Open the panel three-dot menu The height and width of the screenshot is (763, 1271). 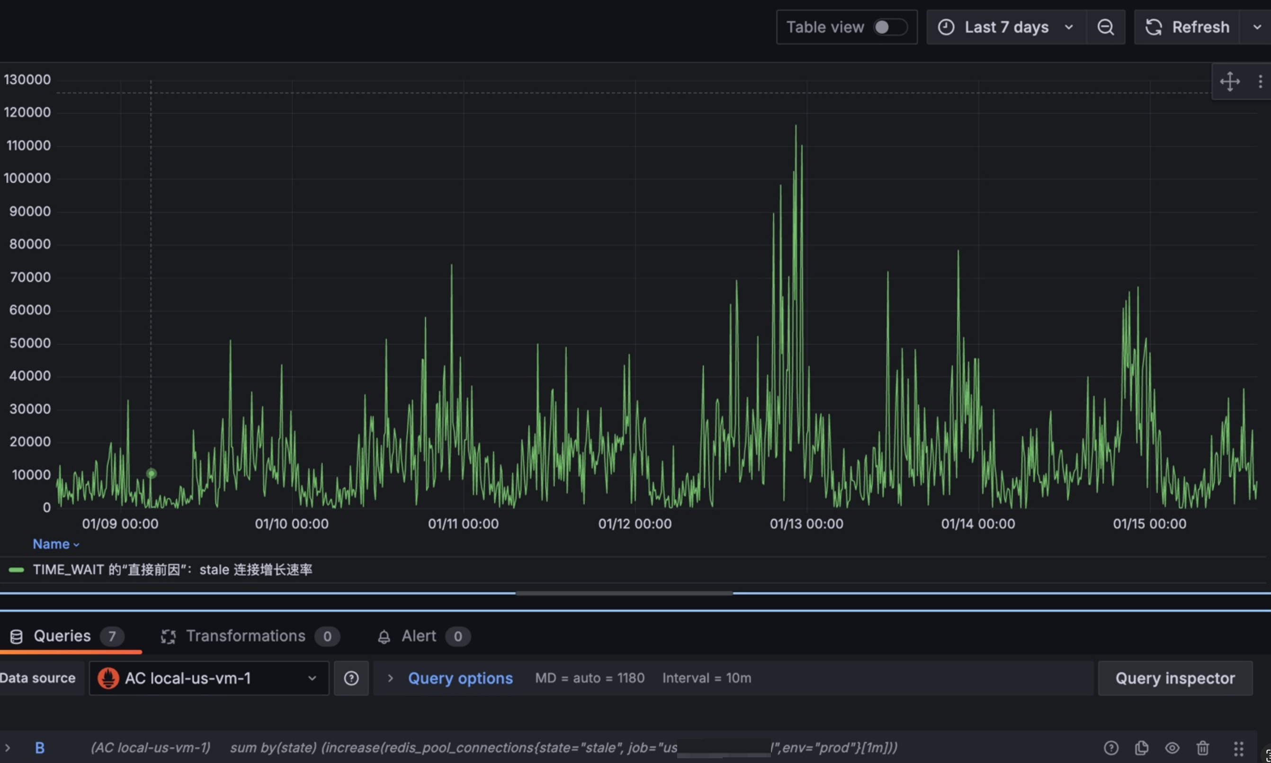(x=1260, y=81)
